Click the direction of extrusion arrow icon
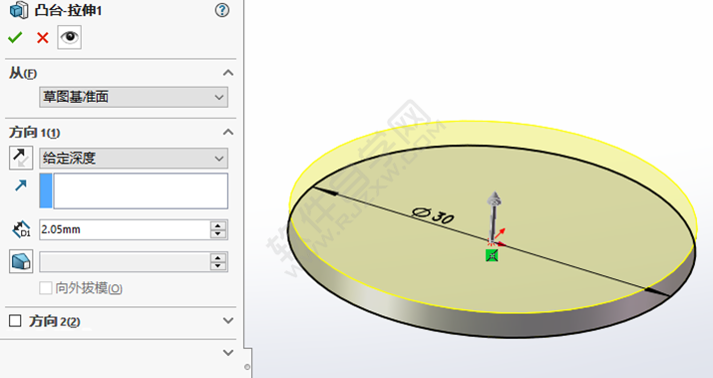713x378 pixels. 21,186
